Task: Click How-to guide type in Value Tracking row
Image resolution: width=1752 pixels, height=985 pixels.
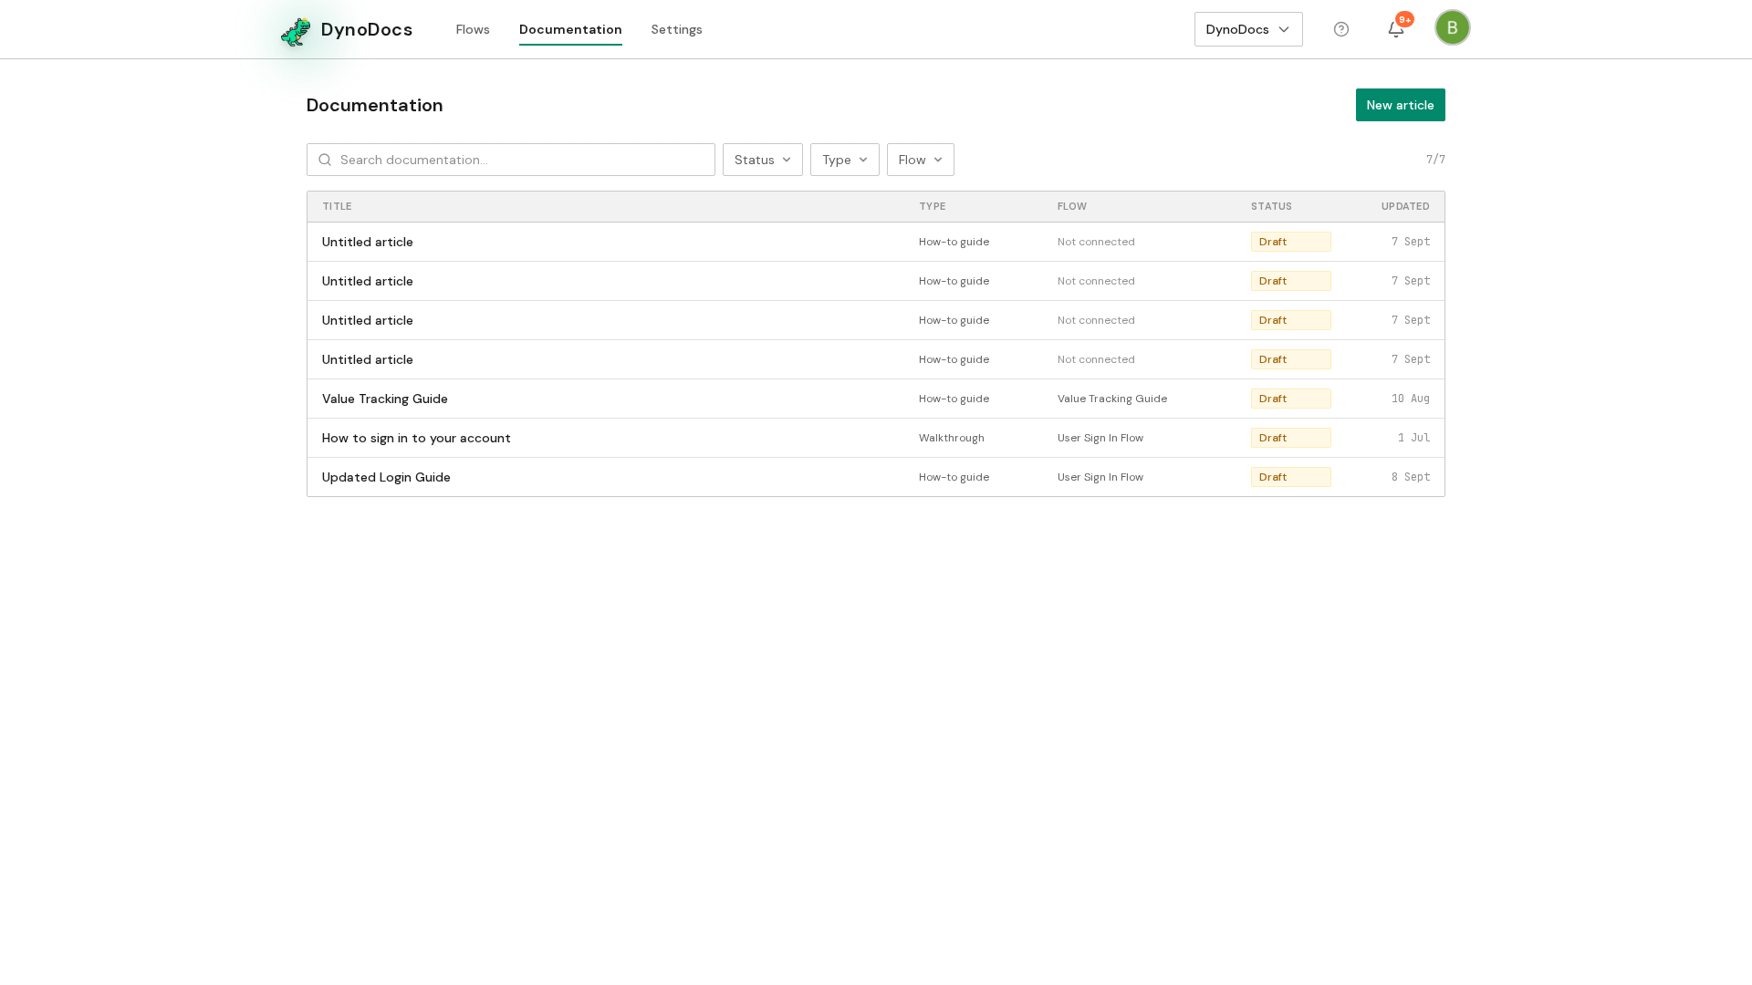Action: pos(954,399)
